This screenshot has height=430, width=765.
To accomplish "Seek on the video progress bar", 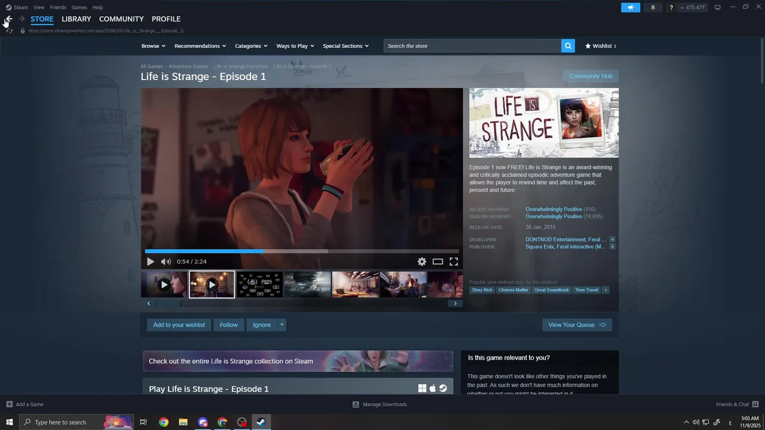I will point(302,251).
